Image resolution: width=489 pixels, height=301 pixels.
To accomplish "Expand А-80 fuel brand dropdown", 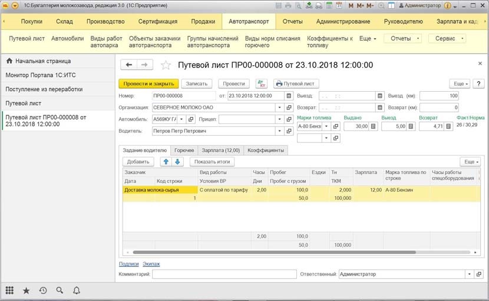I will click(326, 126).
